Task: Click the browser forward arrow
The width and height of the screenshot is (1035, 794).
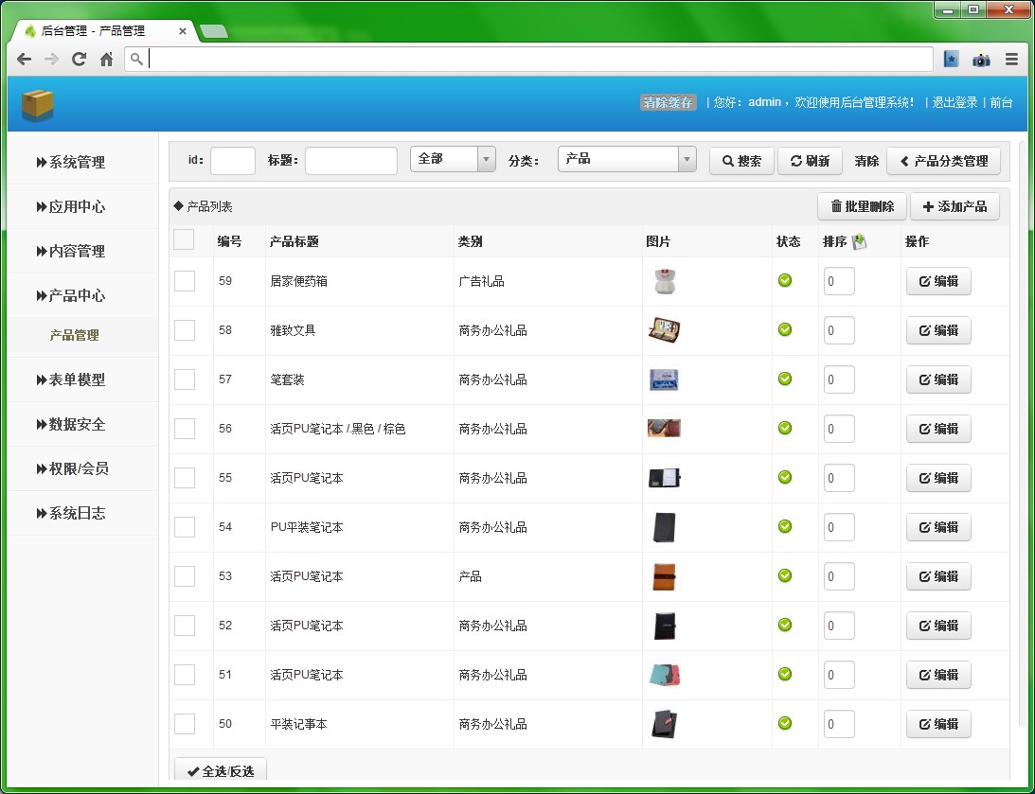Action: click(x=51, y=60)
